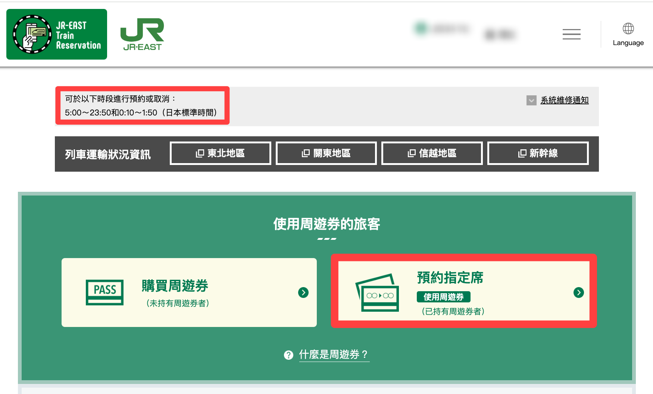Image resolution: width=653 pixels, height=394 pixels.
Task: Click the 使用周遊券的旅客 heading
Action: 326,224
